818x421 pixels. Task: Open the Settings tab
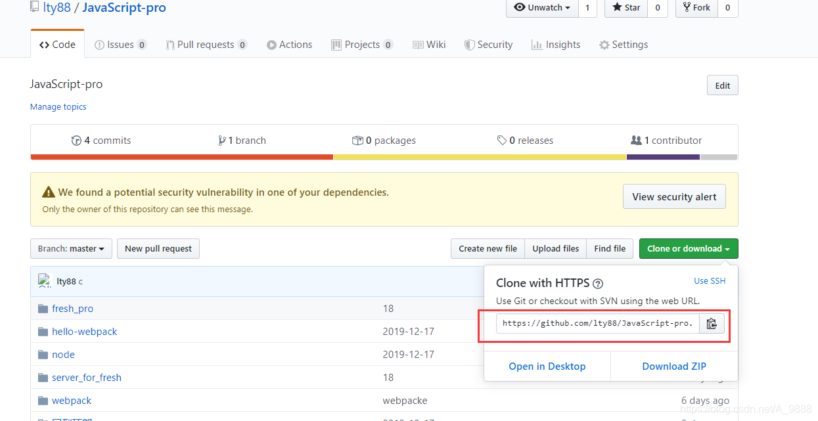[x=624, y=45]
